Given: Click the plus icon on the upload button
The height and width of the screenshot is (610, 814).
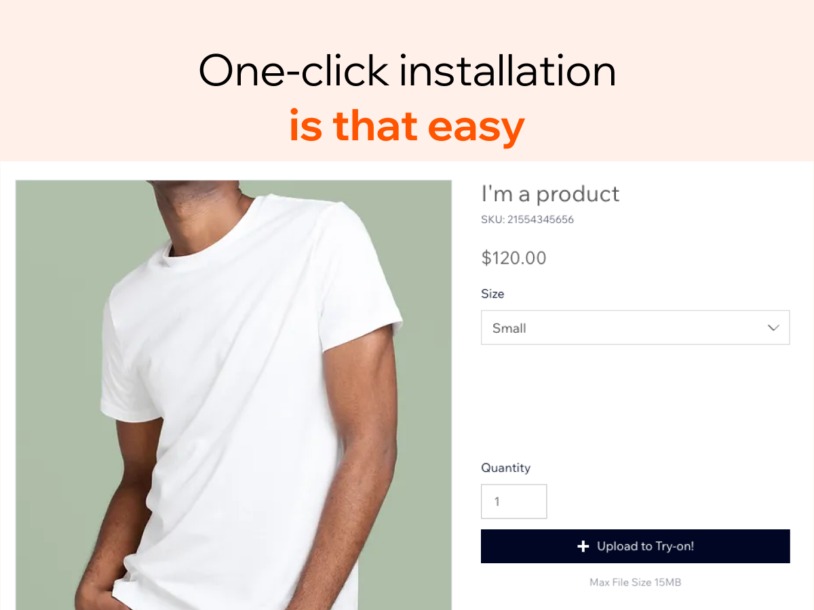Looking at the screenshot, I should (583, 546).
